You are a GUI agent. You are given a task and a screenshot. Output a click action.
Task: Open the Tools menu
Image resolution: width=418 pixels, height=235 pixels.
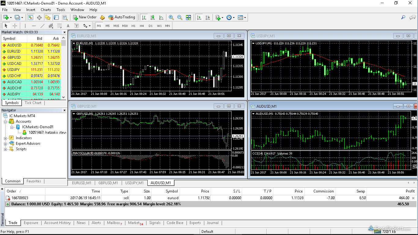coord(61,9)
